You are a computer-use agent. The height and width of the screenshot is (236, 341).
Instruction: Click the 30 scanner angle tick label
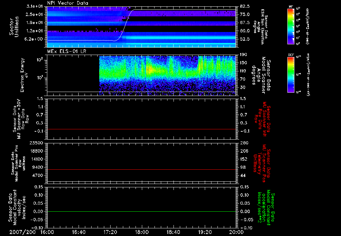click(243, 88)
